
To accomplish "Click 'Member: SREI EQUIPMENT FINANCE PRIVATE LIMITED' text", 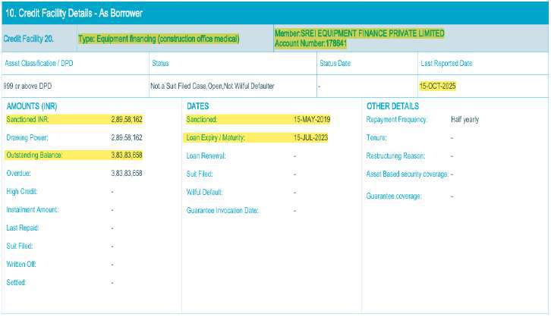I will click(360, 33).
